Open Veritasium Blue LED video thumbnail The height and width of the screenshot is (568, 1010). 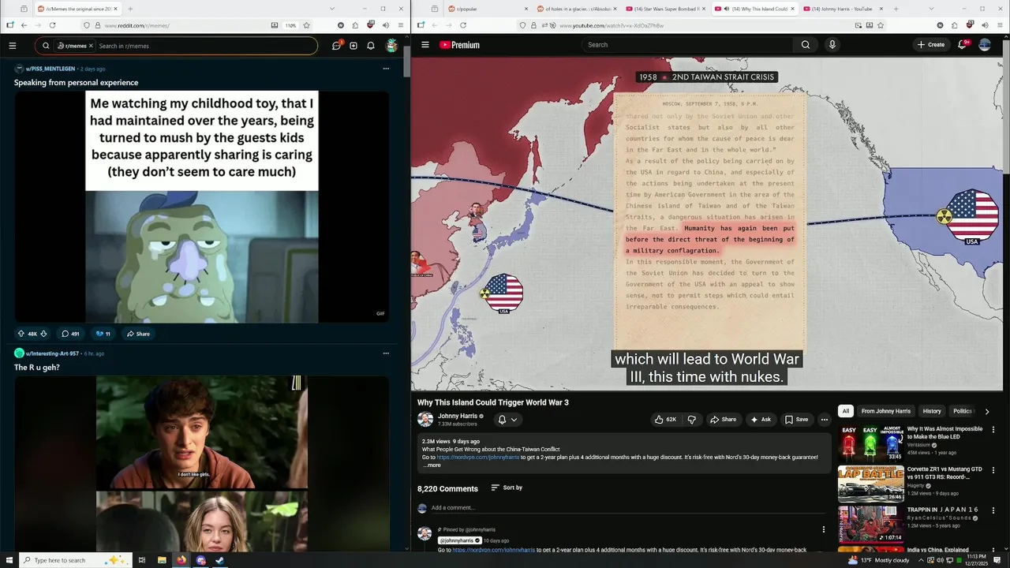pos(870,443)
